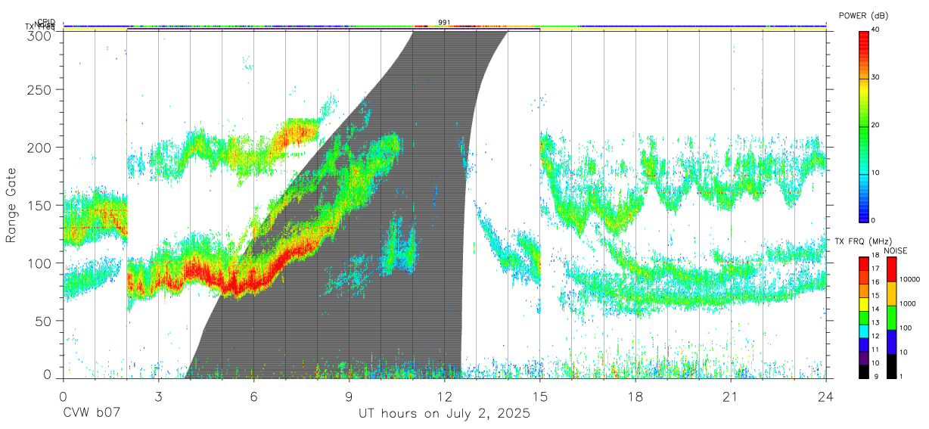Click the 16 label on TX FRQ scale
Screen dimensions: 929x429
click(876, 282)
